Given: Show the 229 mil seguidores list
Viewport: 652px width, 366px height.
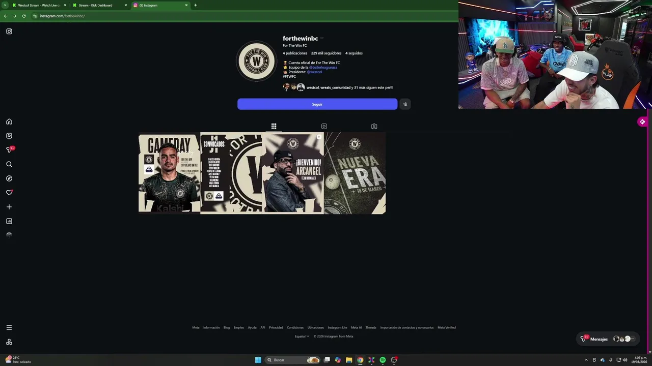Looking at the screenshot, I should 326,53.
